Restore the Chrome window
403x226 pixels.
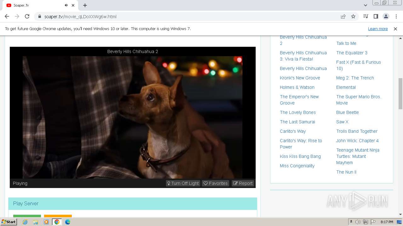point(384,3)
